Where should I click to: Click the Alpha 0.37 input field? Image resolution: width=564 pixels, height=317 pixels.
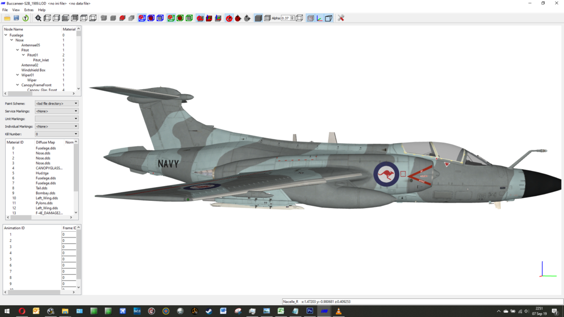tap(285, 18)
